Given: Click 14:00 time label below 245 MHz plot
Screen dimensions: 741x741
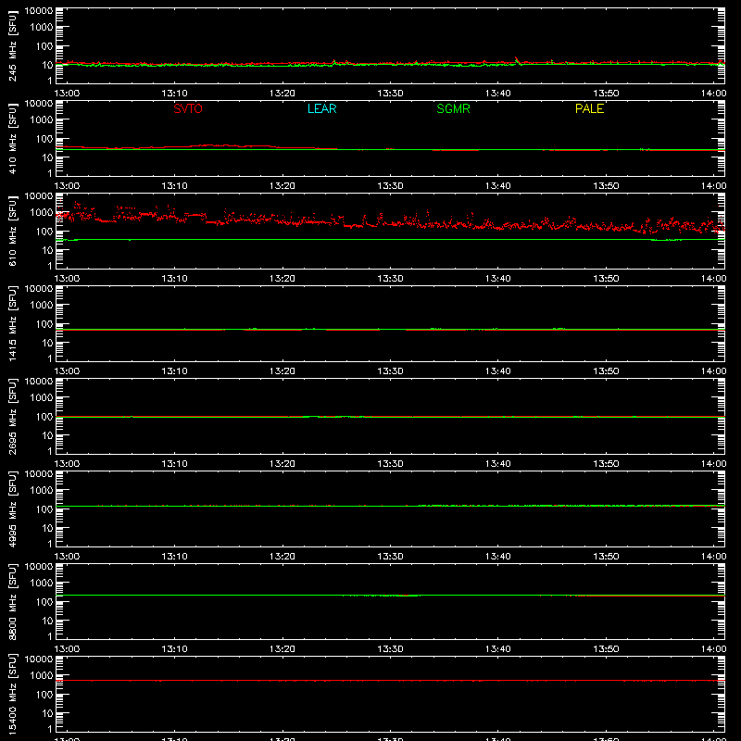Looking at the screenshot, I should [x=713, y=94].
